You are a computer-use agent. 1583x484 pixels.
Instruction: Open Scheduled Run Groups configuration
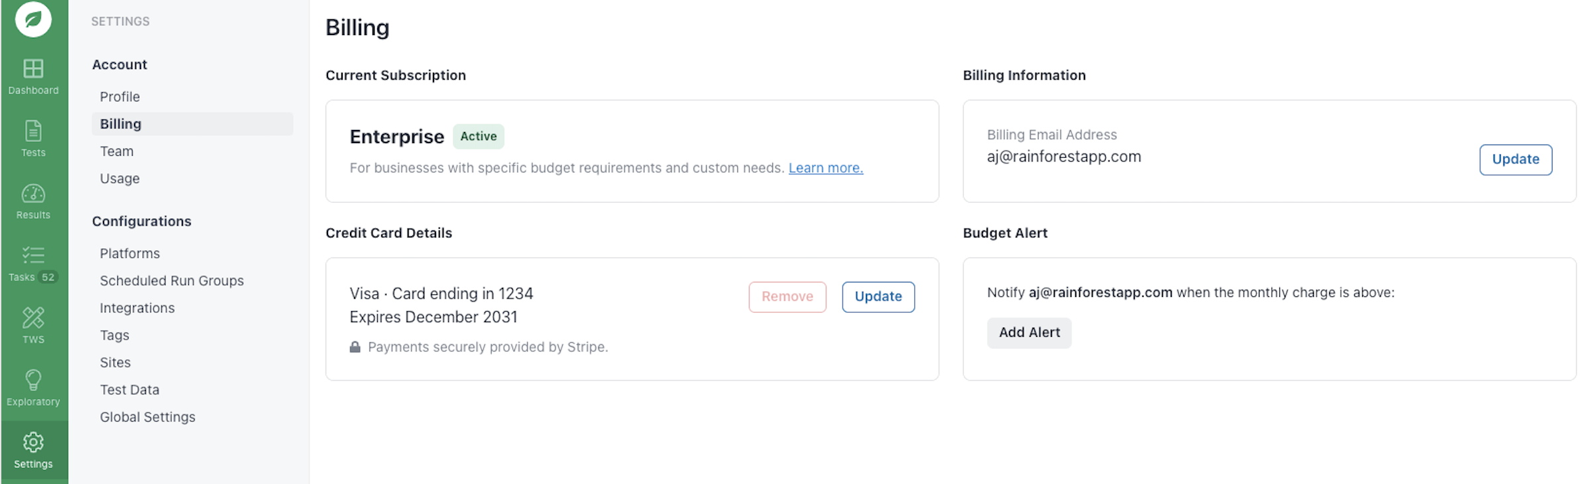tap(172, 280)
